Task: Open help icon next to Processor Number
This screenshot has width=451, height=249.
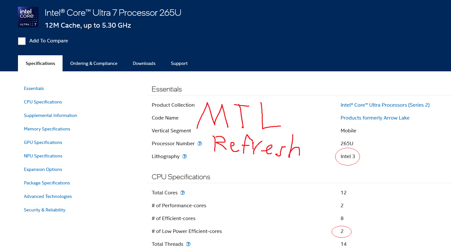Action: (x=200, y=144)
